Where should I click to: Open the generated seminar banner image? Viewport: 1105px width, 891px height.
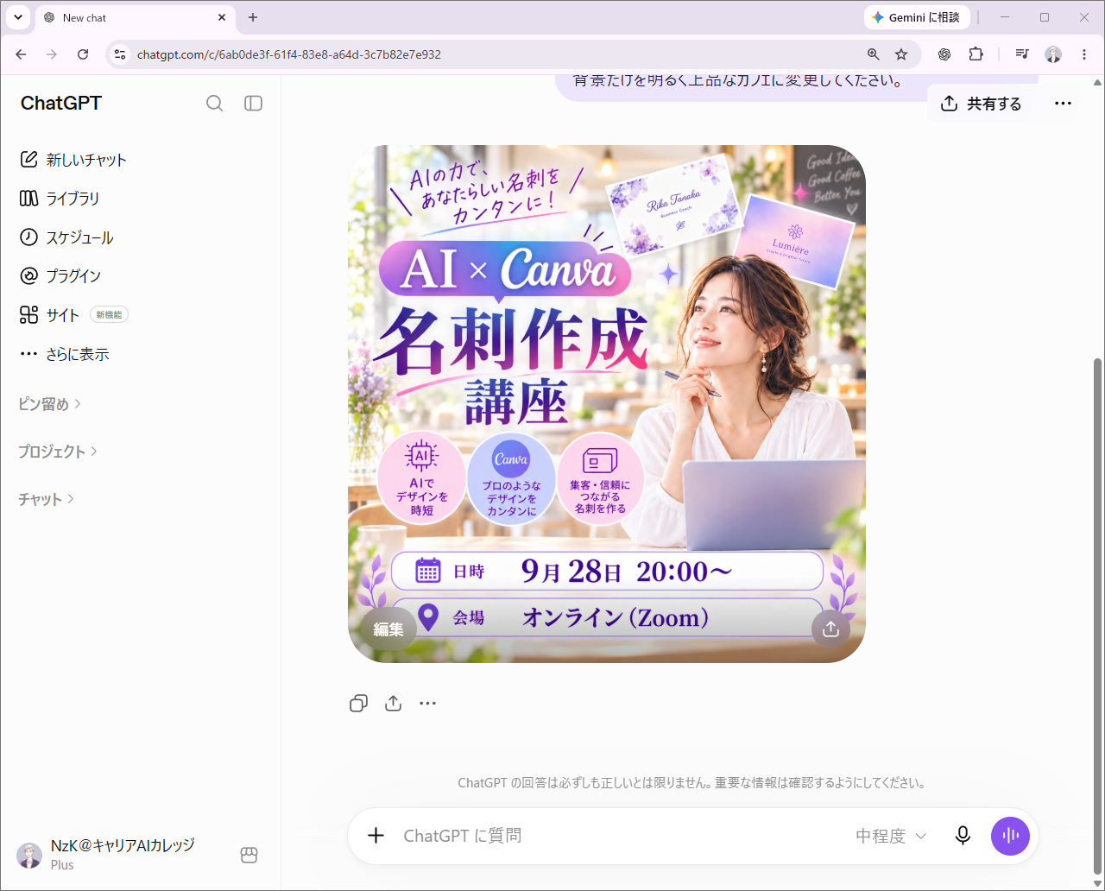click(607, 404)
